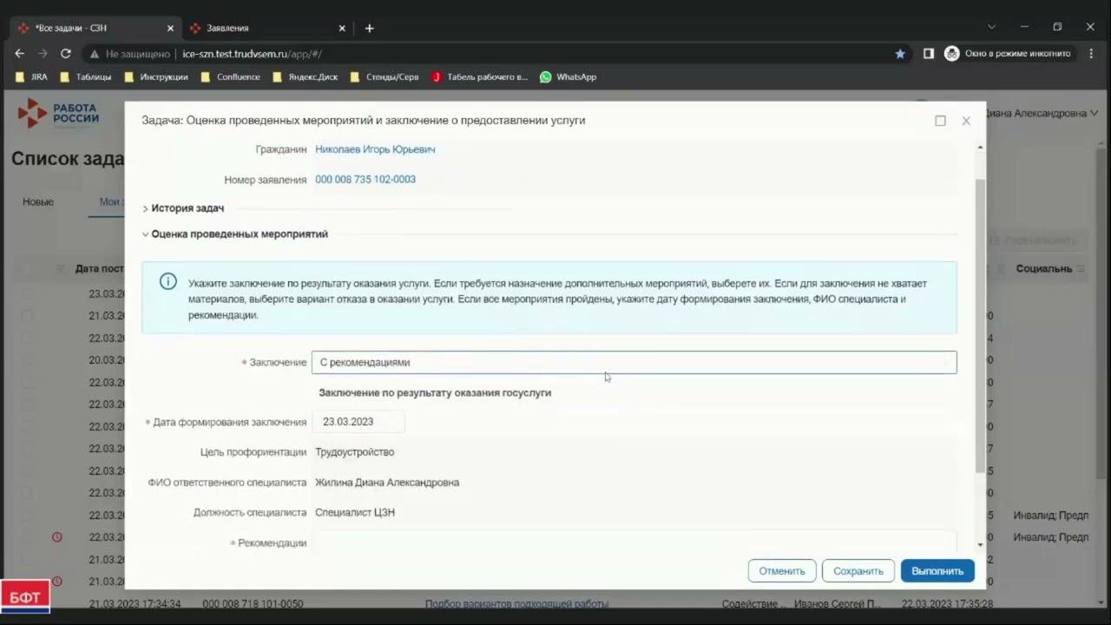The height and width of the screenshot is (625, 1111).
Task: Open the browser side panel icon
Action: (928, 53)
